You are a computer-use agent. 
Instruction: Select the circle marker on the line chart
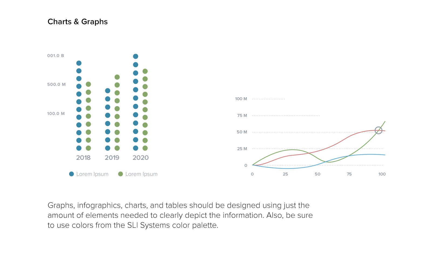pyautogui.click(x=379, y=130)
